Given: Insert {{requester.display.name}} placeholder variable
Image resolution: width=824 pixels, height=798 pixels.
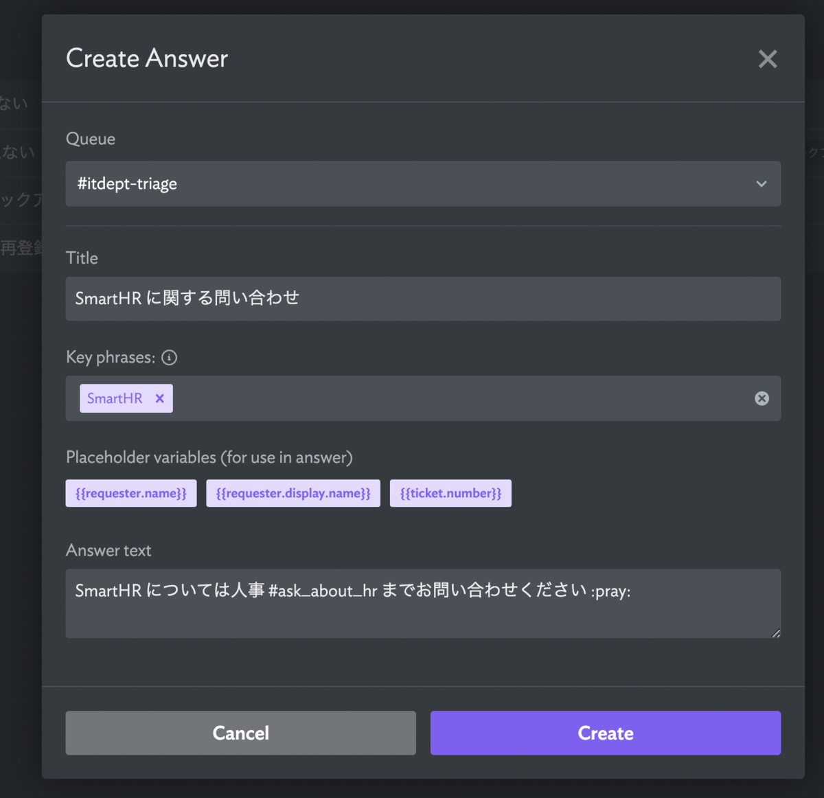Looking at the screenshot, I should pos(293,493).
